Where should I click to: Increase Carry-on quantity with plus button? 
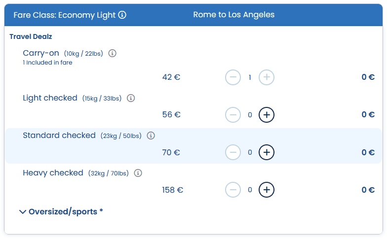[267, 77]
